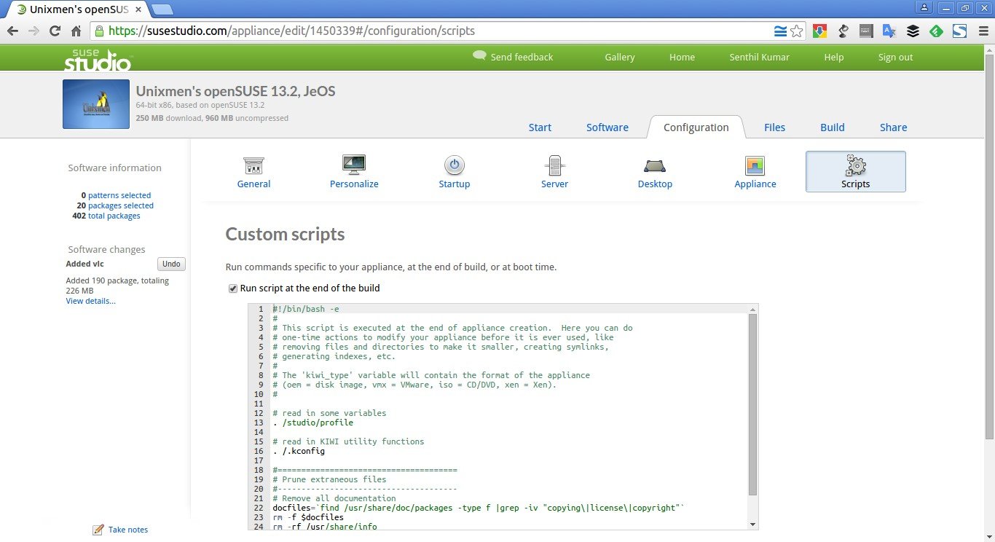Viewport: 995px width, 542px height.
Task: Open the Senthil Kumar account menu
Action: (759, 57)
